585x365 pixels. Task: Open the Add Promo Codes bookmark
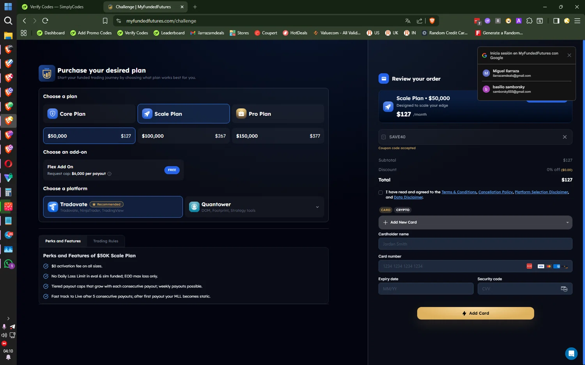pos(91,33)
